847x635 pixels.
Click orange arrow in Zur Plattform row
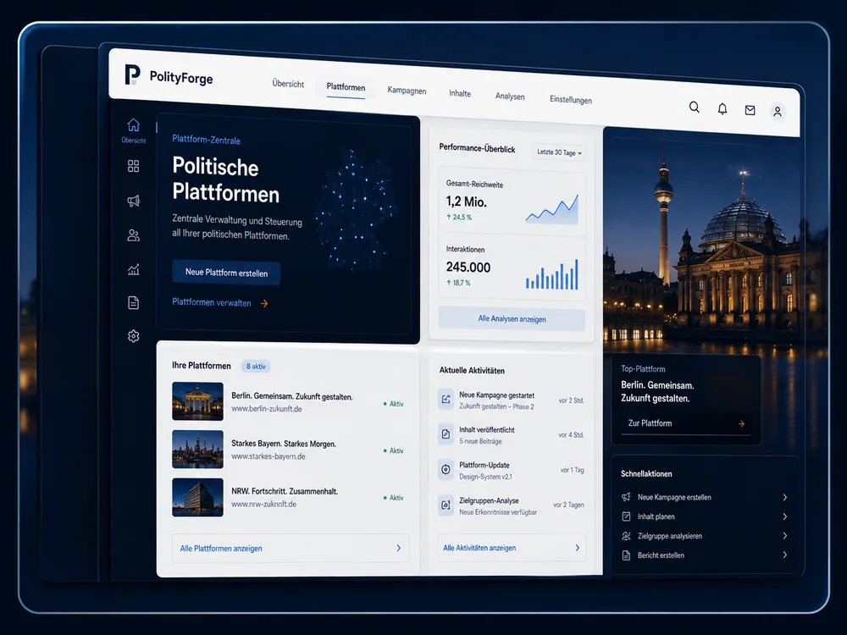(742, 424)
